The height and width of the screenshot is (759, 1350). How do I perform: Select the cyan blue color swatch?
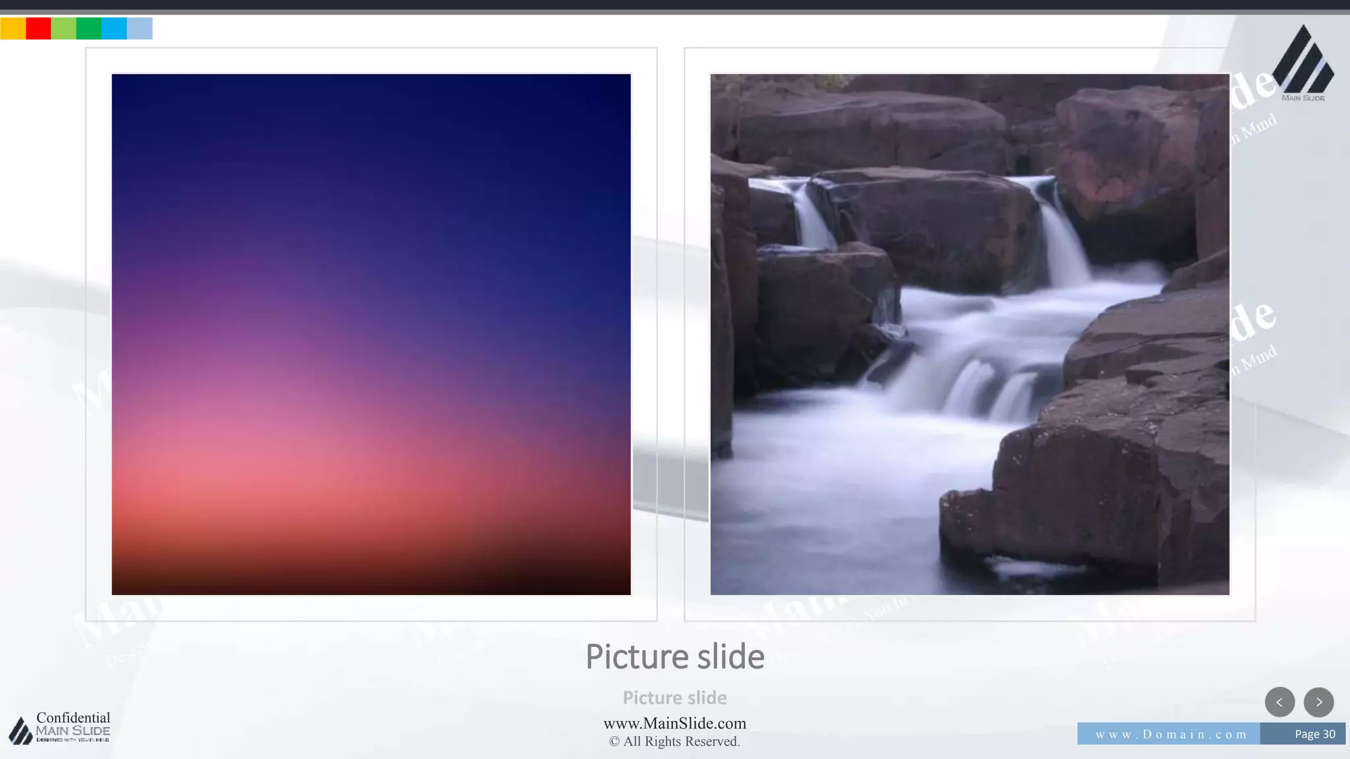[114, 28]
